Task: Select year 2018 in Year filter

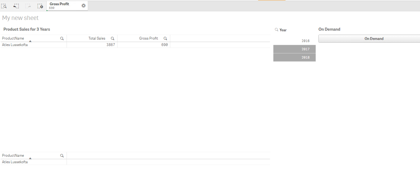Action: point(295,57)
